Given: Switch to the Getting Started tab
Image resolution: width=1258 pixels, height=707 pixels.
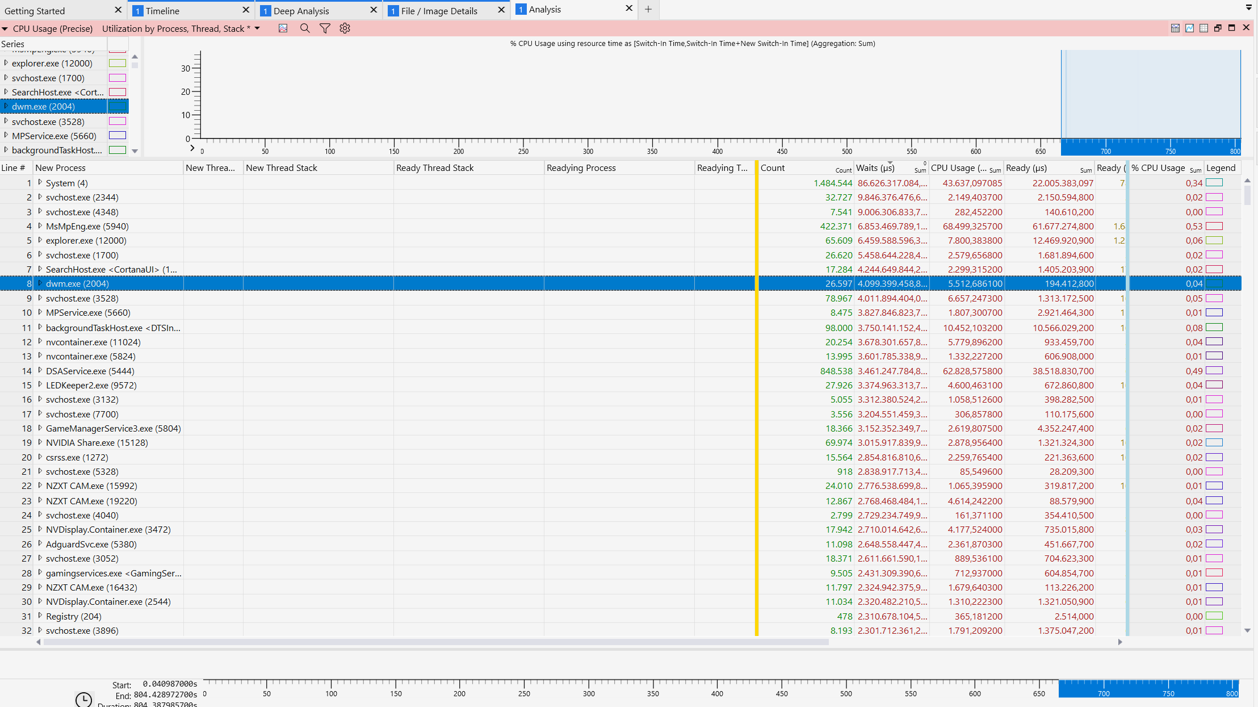Looking at the screenshot, I should 35,11.
